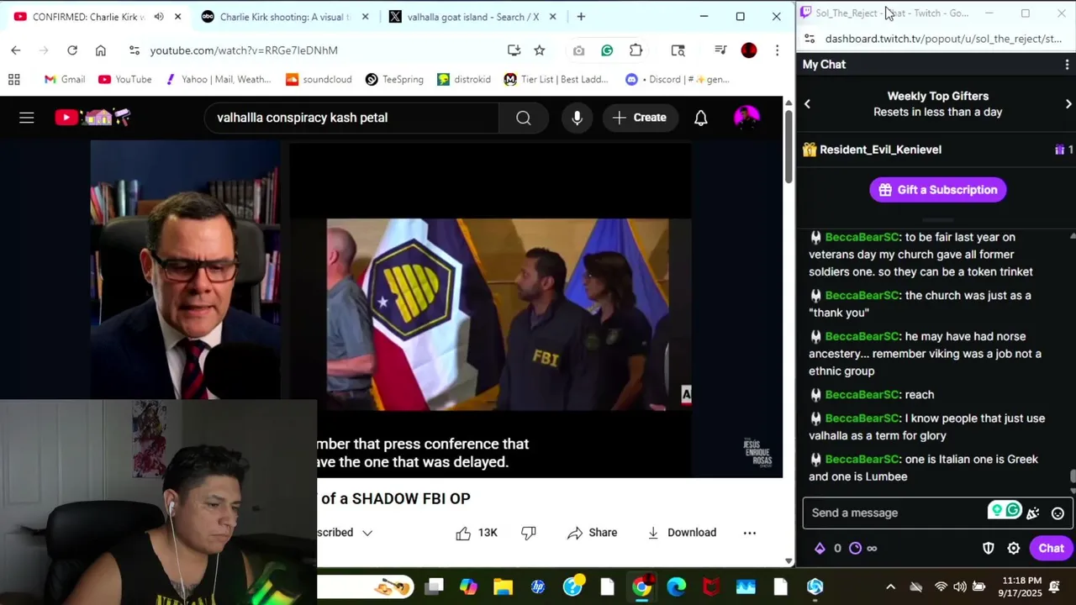Open YouTube notifications bell
The width and height of the screenshot is (1076, 605).
click(700, 118)
